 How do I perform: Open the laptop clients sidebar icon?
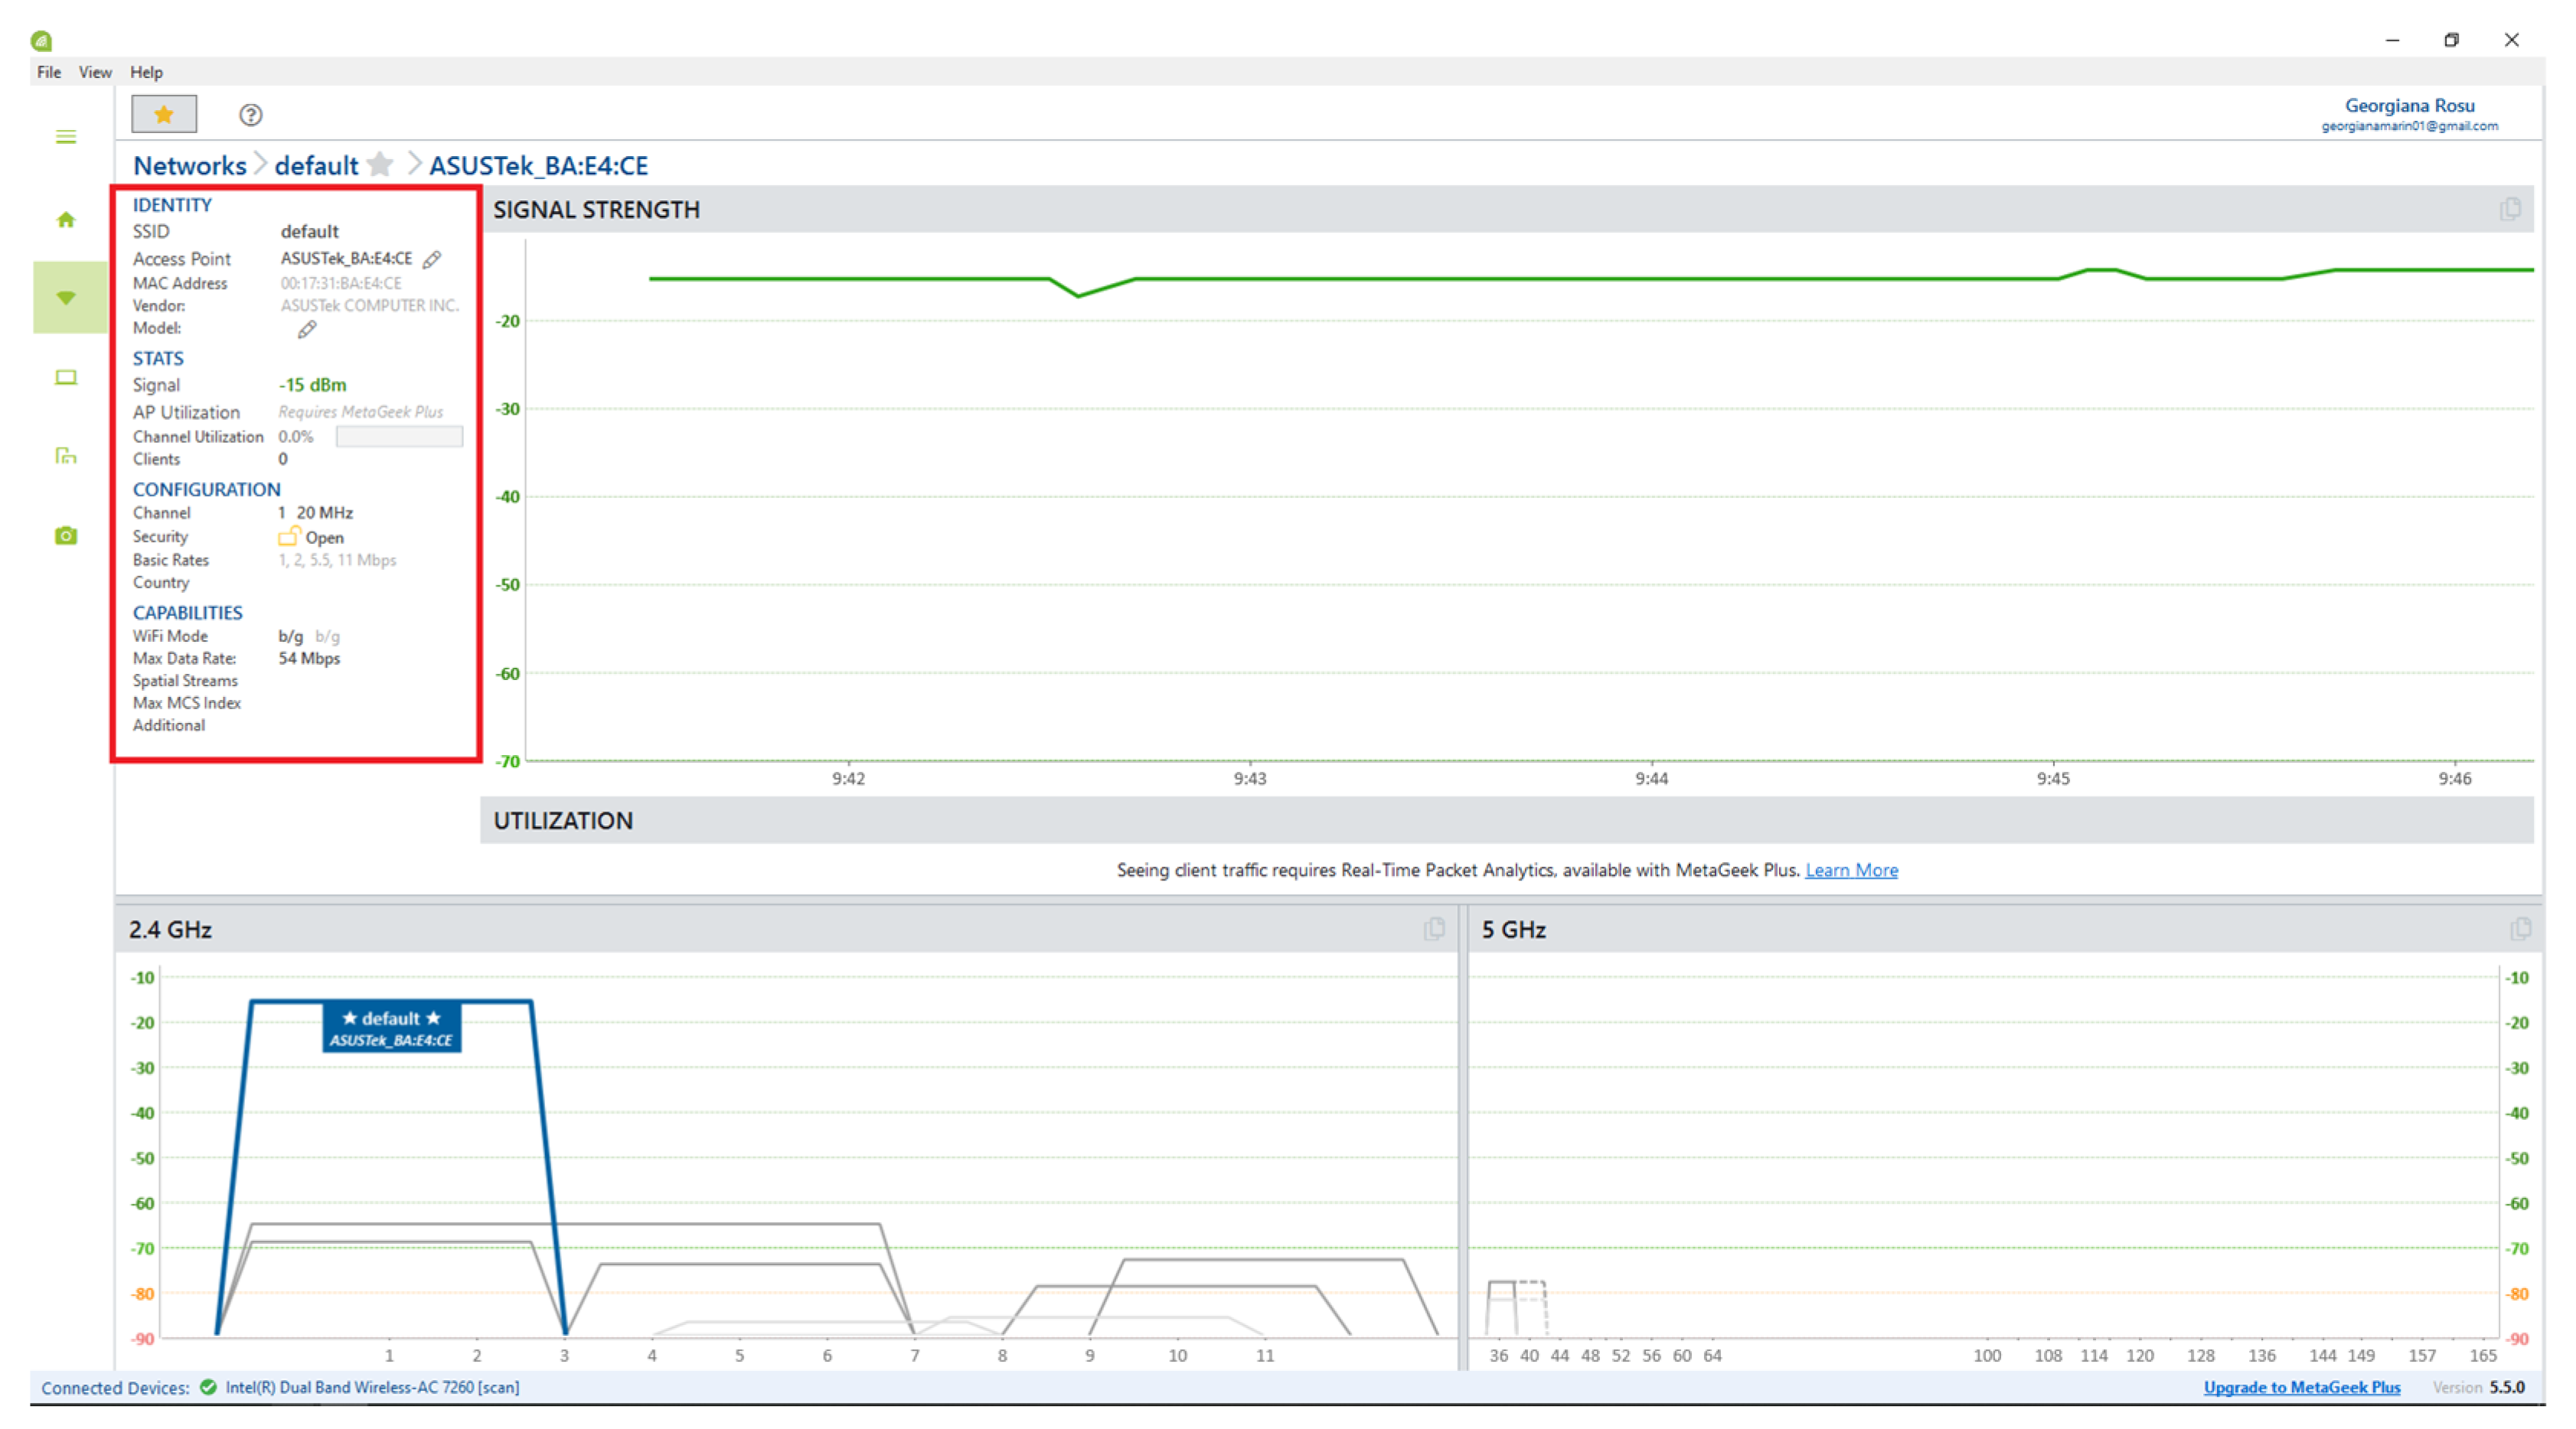[x=66, y=378]
